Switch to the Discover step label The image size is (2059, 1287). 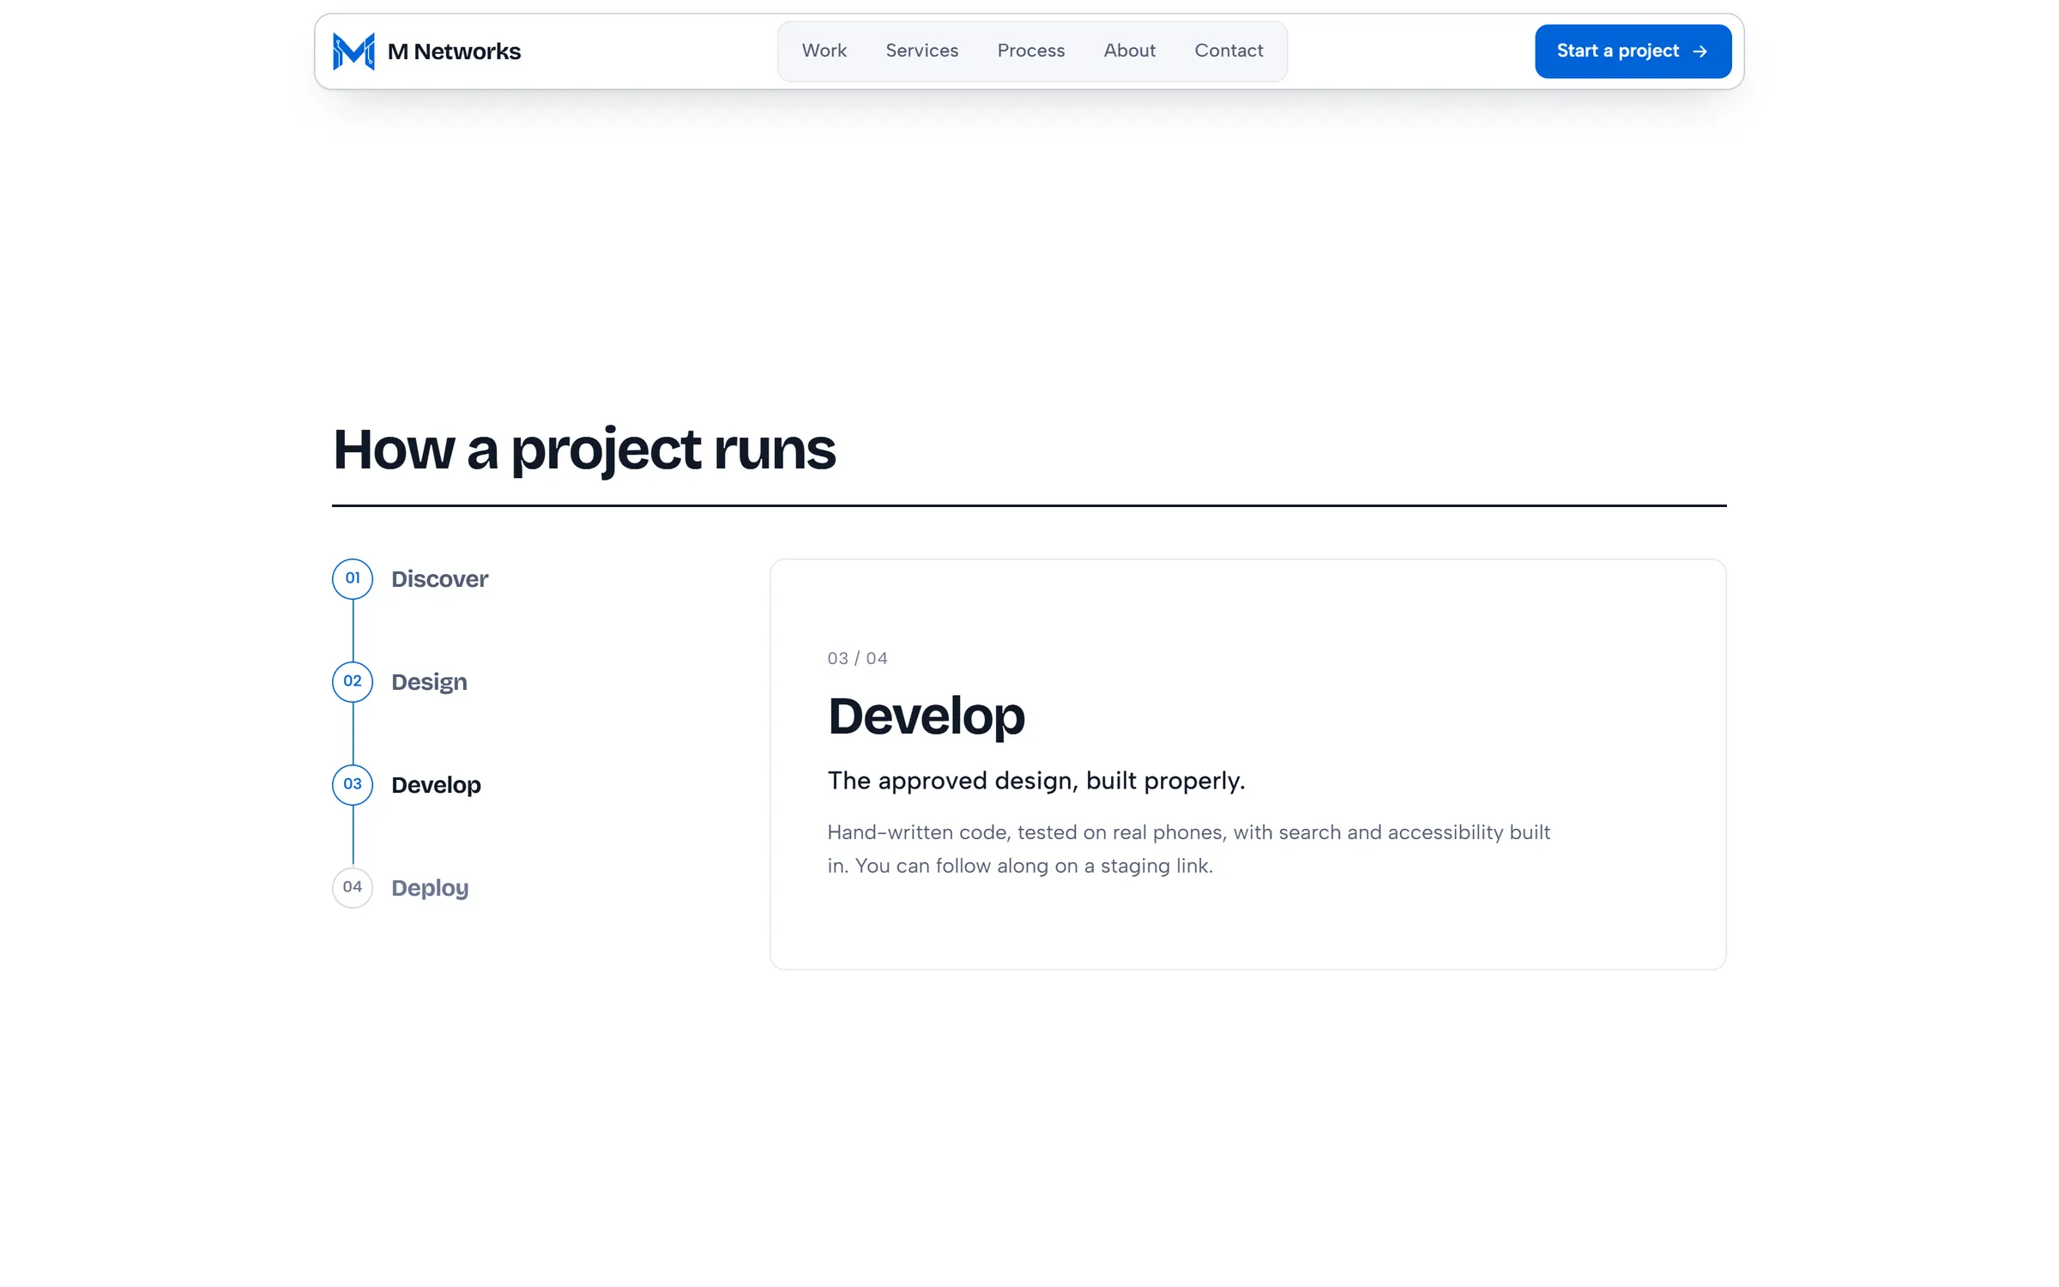click(x=439, y=579)
